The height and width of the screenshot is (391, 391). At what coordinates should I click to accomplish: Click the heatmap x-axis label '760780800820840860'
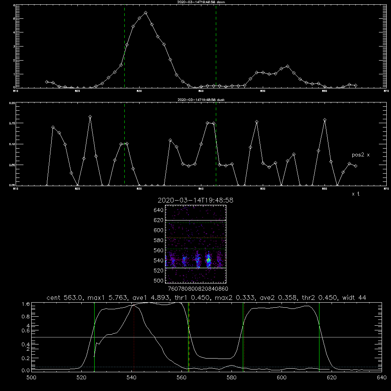(198, 289)
